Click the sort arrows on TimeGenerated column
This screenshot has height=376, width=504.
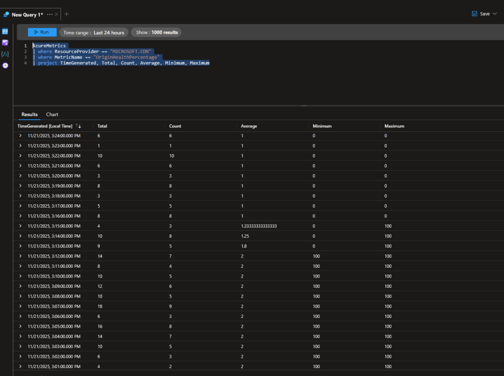pyautogui.click(x=78, y=126)
